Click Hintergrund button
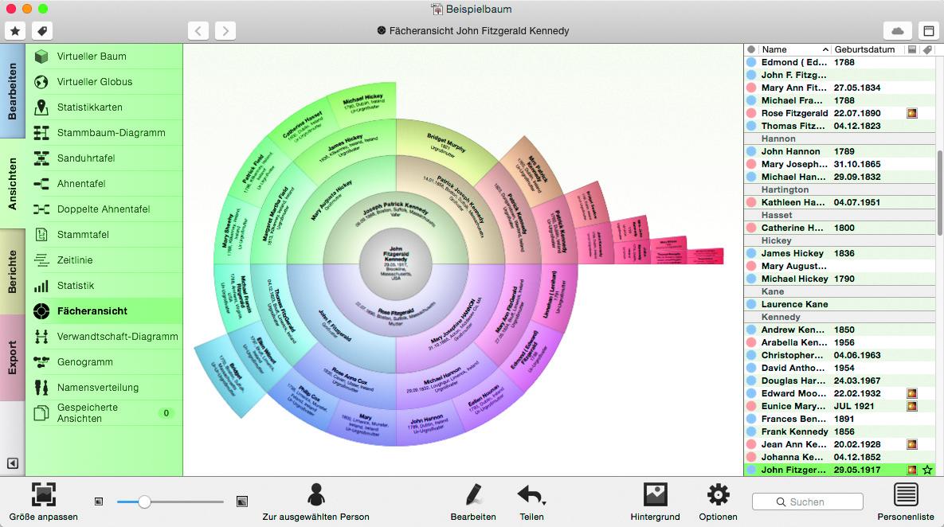944x527 pixels. point(655,502)
